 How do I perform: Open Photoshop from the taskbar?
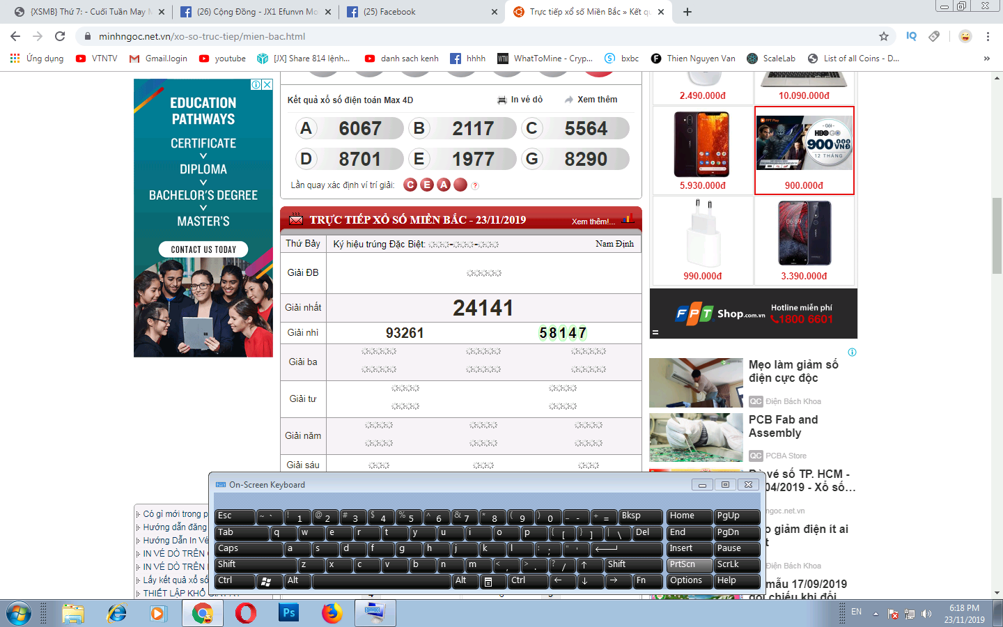click(x=288, y=613)
